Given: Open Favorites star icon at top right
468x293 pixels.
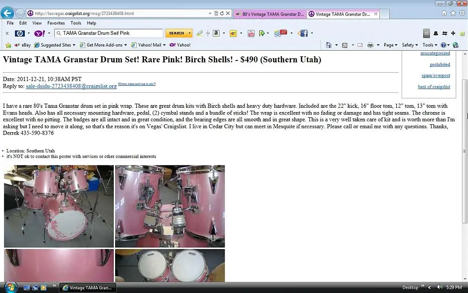Looking at the screenshot, I should point(453,13).
